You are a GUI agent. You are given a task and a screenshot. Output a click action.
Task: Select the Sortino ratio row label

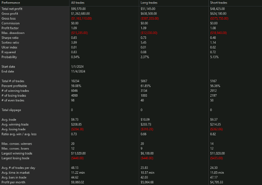(x=10, y=42)
